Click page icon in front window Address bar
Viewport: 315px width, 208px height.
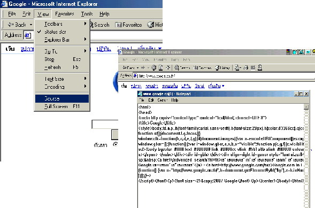pyautogui.click(x=28, y=35)
